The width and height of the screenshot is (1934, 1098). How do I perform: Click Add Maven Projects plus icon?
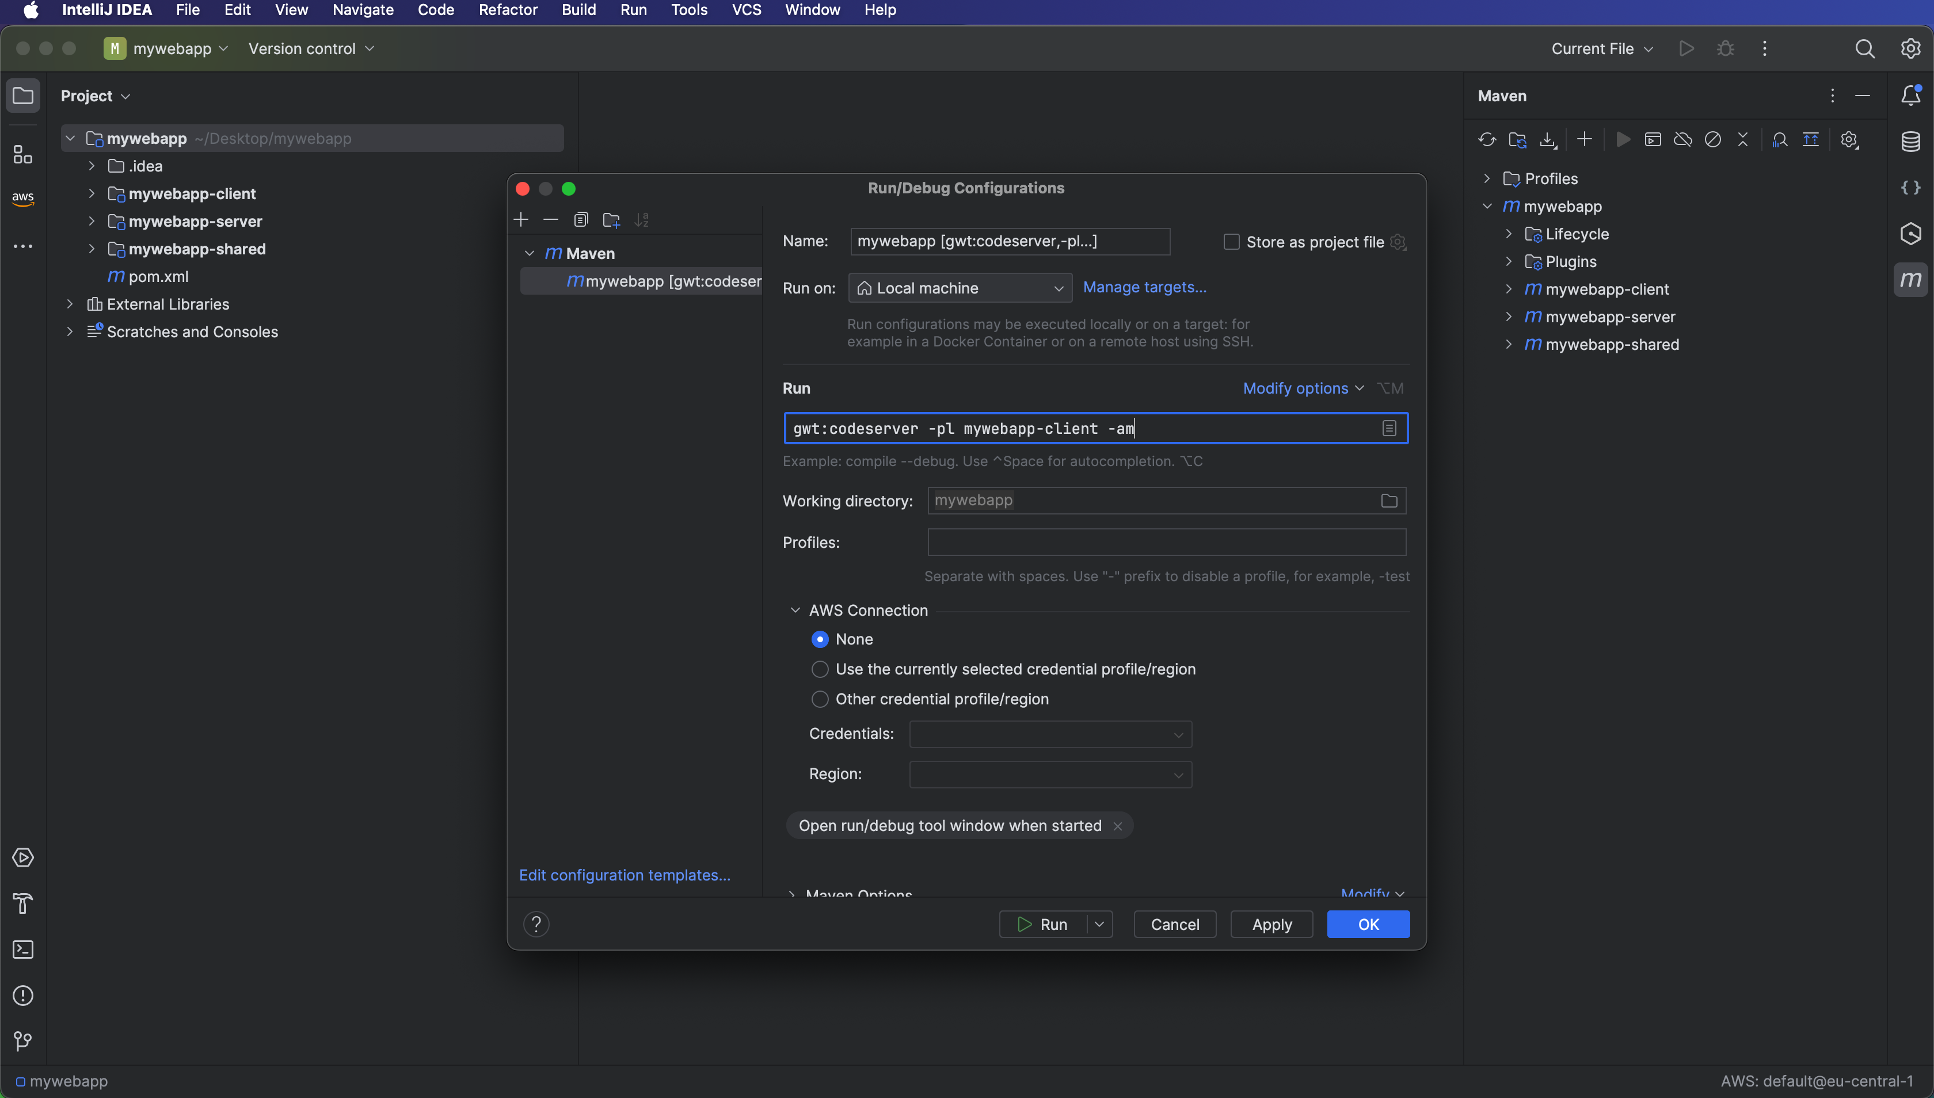coord(1584,139)
